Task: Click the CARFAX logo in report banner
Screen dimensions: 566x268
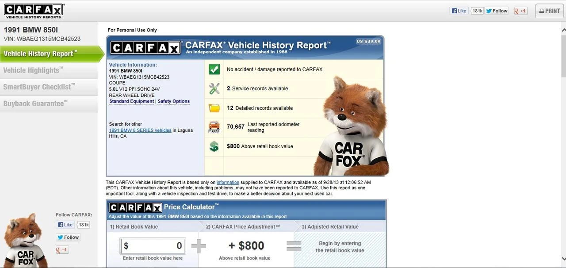Action: tap(145, 48)
